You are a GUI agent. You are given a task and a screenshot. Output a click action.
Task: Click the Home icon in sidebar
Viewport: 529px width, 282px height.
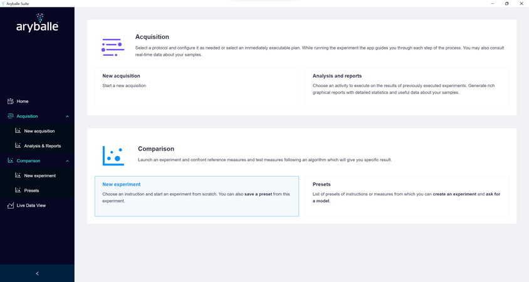coord(11,101)
